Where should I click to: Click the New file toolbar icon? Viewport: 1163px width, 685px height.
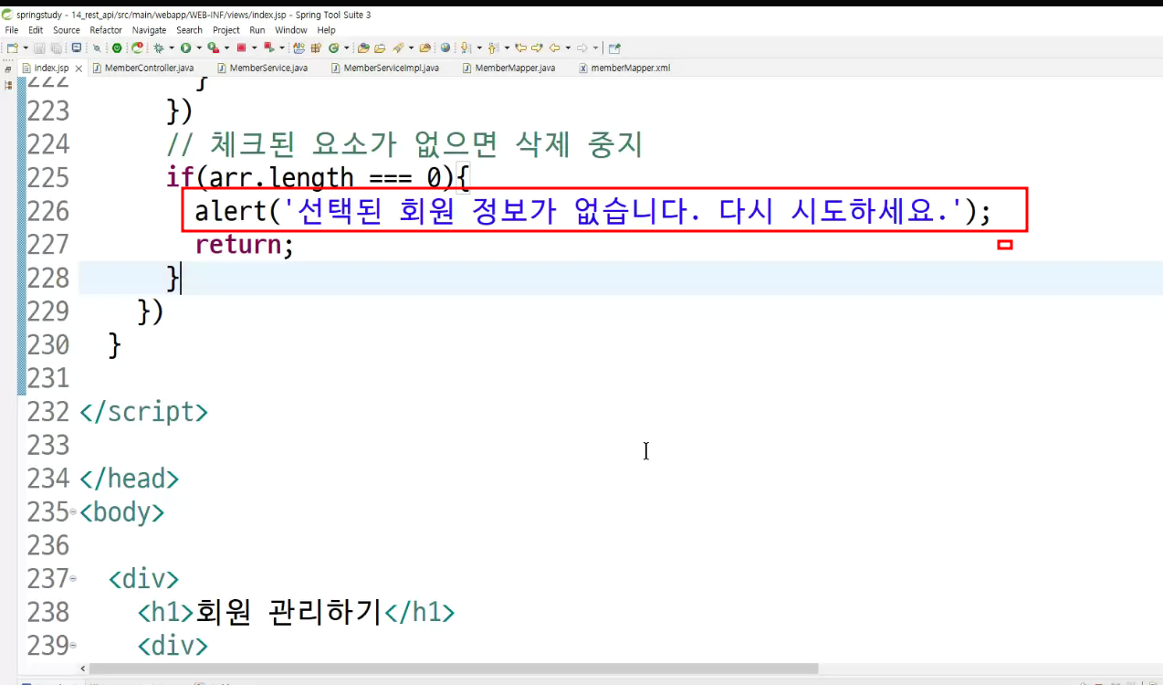(x=12, y=47)
